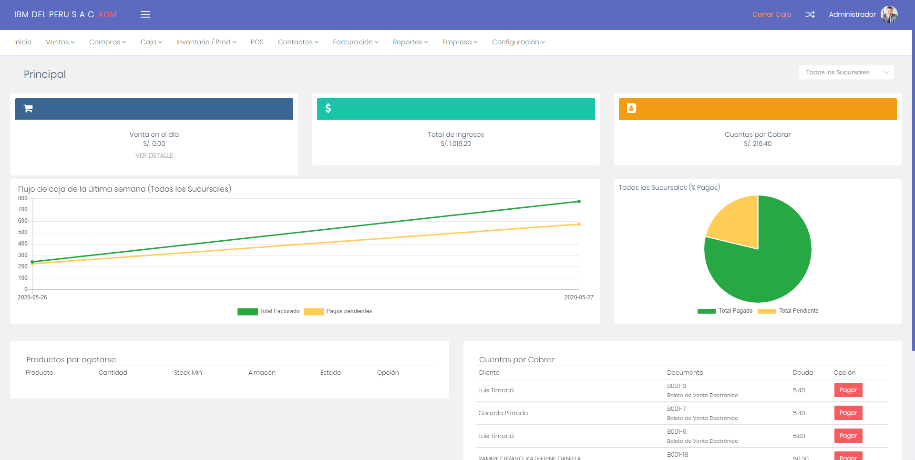Screen dimensions: 915x460
Task: Click the contact book icon on orange card
Action: pos(631,108)
